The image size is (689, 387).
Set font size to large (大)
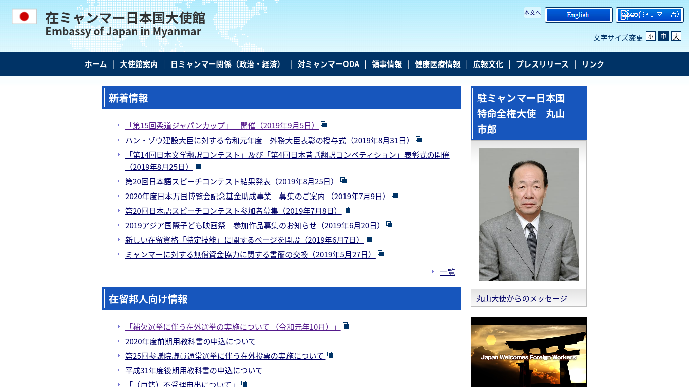tap(676, 36)
